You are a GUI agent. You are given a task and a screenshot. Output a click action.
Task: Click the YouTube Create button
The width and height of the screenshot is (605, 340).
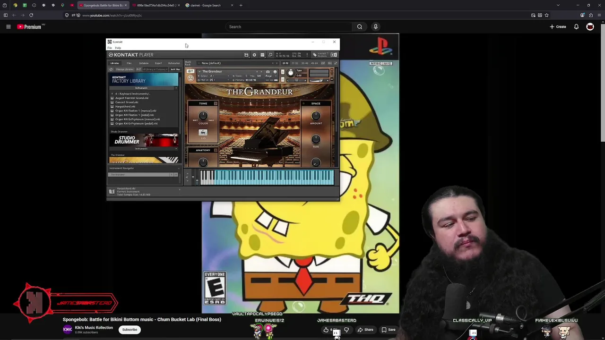tap(558, 27)
